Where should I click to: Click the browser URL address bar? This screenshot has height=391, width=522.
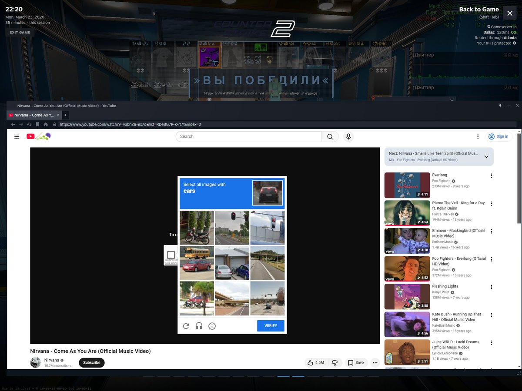click(287, 124)
